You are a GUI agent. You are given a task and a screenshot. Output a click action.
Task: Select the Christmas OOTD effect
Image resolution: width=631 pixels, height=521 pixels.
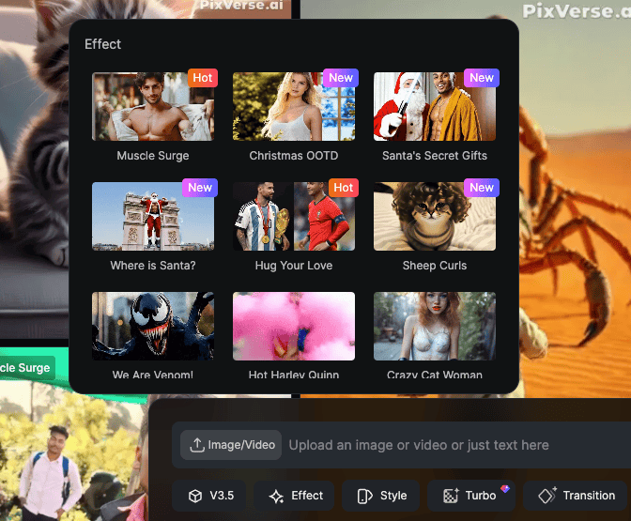294,116
